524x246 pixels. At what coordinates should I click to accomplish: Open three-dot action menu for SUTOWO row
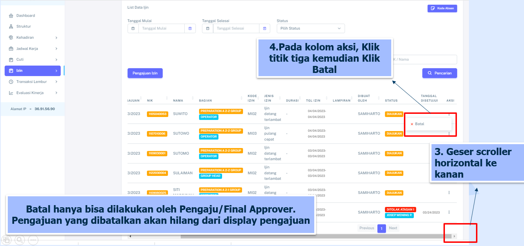coord(449,134)
